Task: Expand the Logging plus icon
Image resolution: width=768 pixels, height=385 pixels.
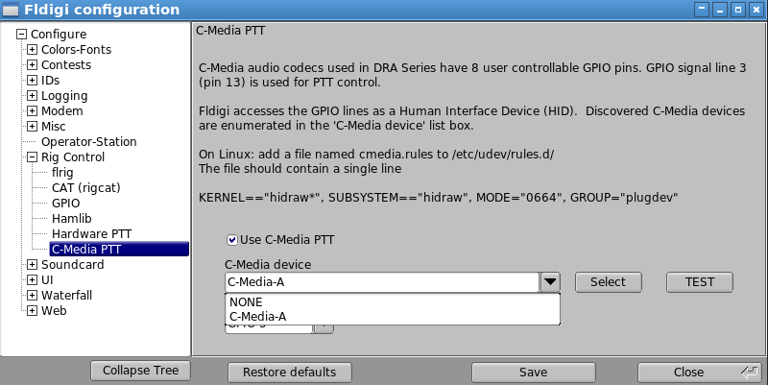Action: pos(32,95)
